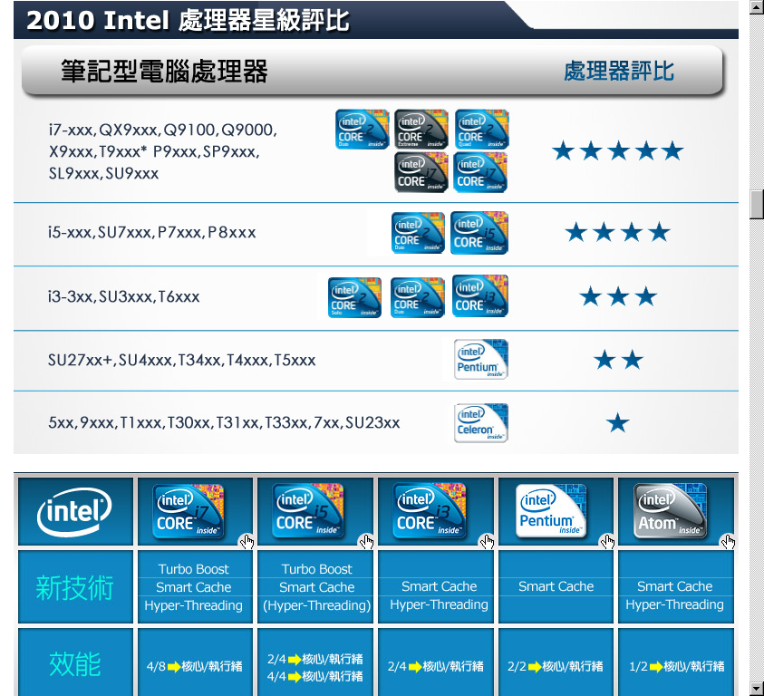Click the hand pointer icon on the Core i7 cell
764x696 pixels.
[x=247, y=542]
